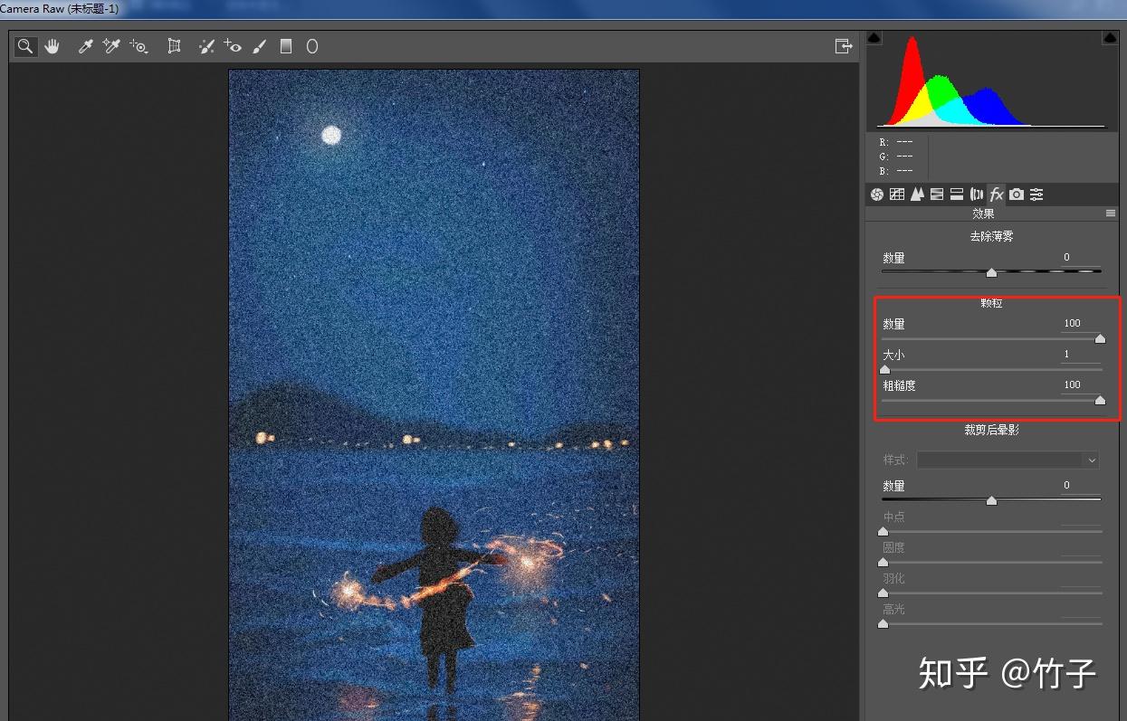Click the moon in the preview image
The image size is (1127, 721).
(x=331, y=136)
